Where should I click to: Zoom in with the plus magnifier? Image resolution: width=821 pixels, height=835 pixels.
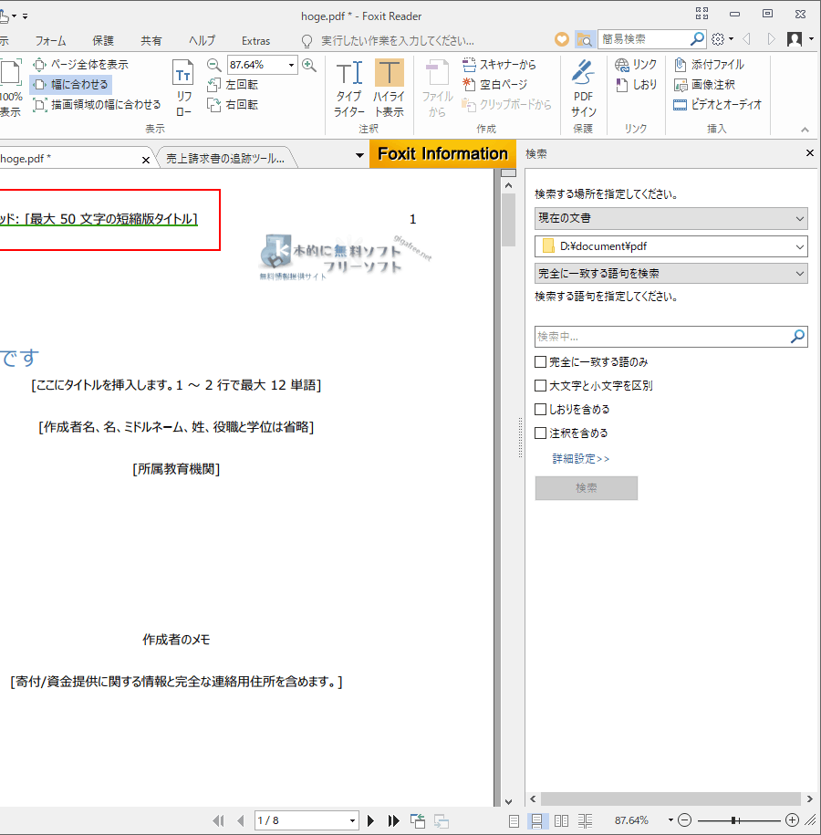point(309,65)
